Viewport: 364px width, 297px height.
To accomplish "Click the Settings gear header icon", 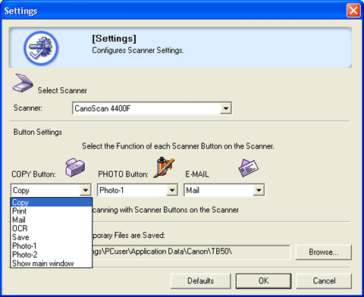I will tap(41, 48).
